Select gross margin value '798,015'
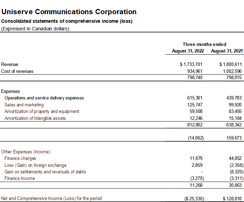Image resolution: width=244 pixels, height=202 pixels. click(x=234, y=77)
